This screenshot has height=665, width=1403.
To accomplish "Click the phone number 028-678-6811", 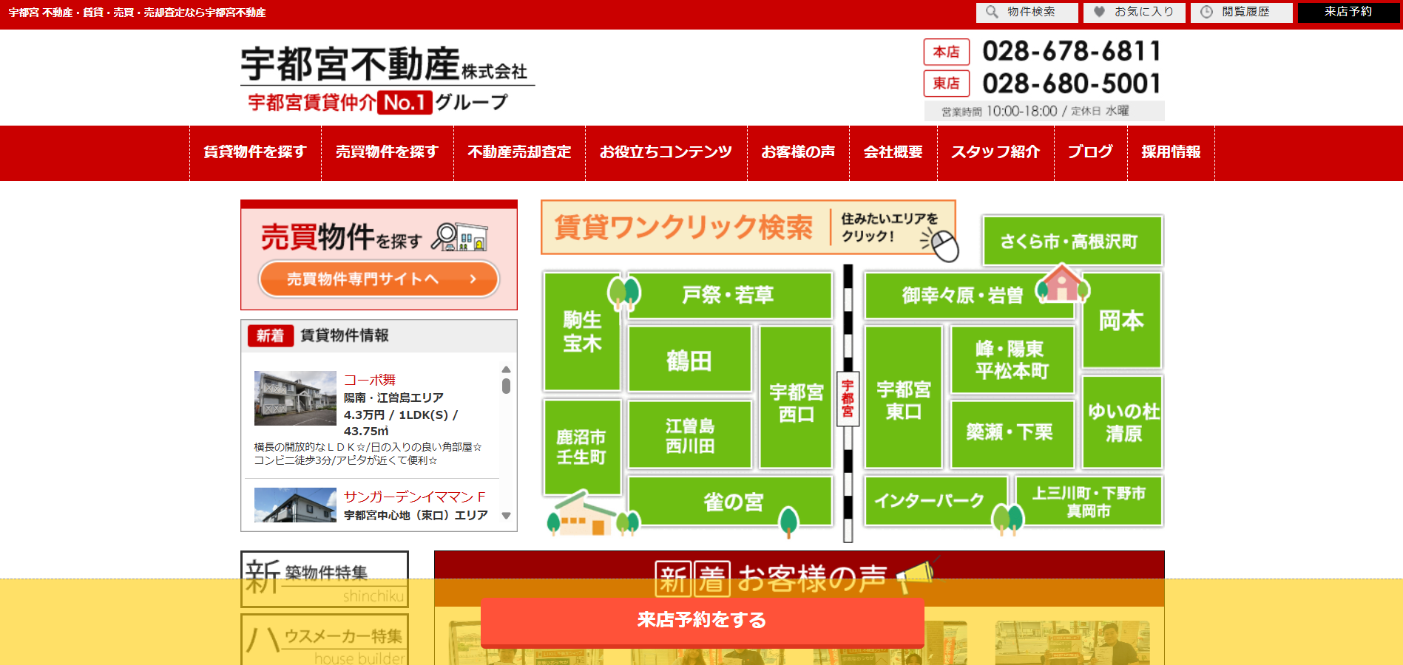I will 1072,51.
